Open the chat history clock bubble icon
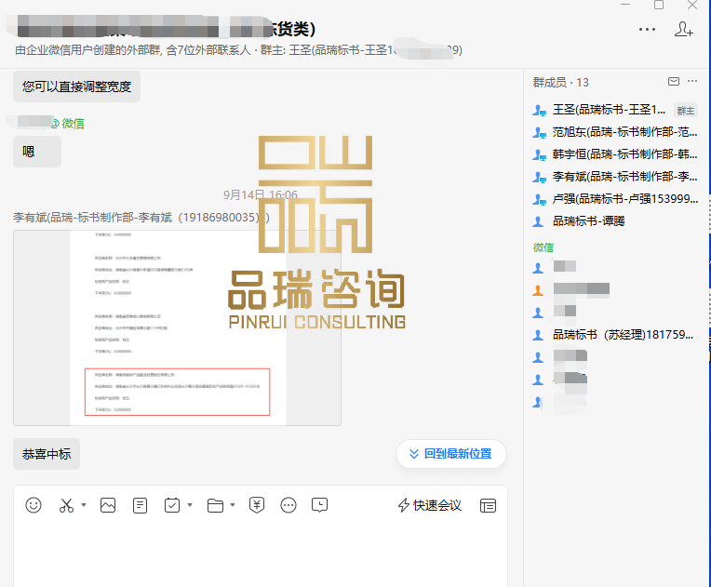711x587 pixels. pos(319,505)
